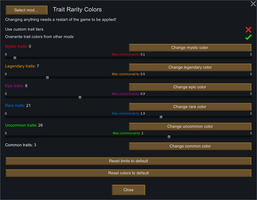Click the Close button at bottom
The width and height of the screenshot is (257, 200).
coord(128,190)
